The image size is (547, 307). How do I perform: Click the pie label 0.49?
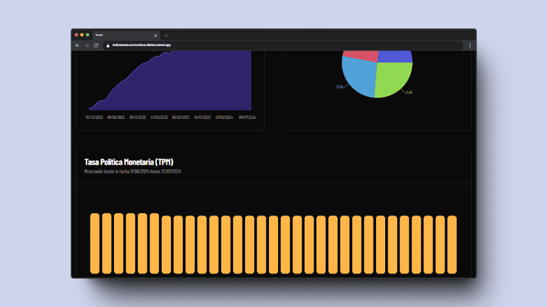(409, 92)
